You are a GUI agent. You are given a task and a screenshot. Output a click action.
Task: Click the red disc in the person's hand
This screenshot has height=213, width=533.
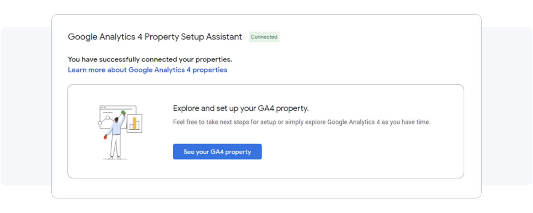(105, 137)
